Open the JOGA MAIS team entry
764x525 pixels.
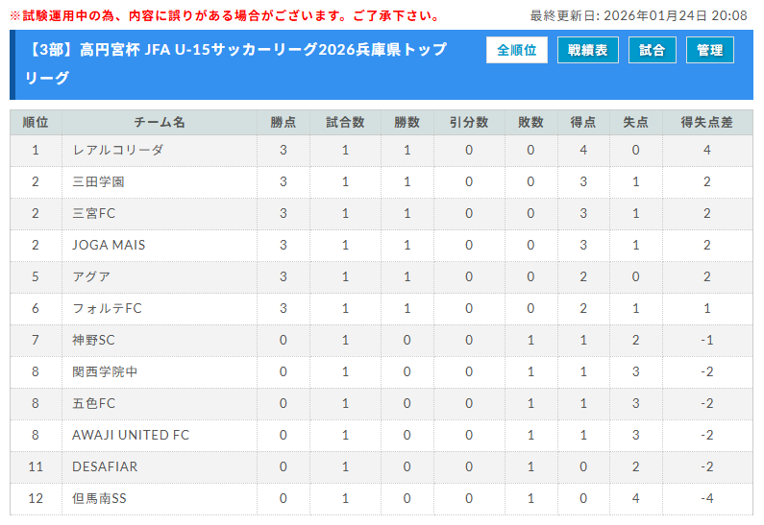point(109,245)
